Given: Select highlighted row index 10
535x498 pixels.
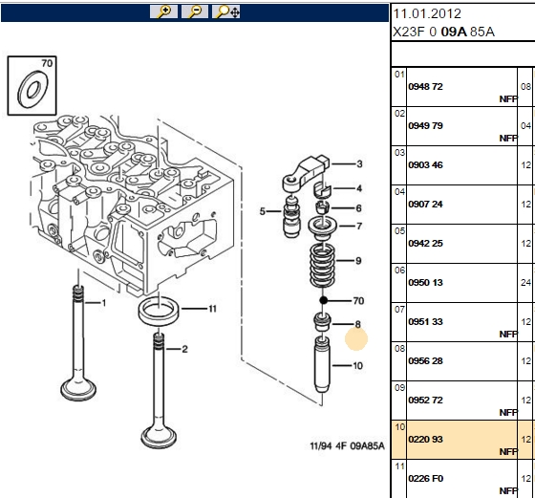Looking at the screenshot, I should [x=399, y=427].
